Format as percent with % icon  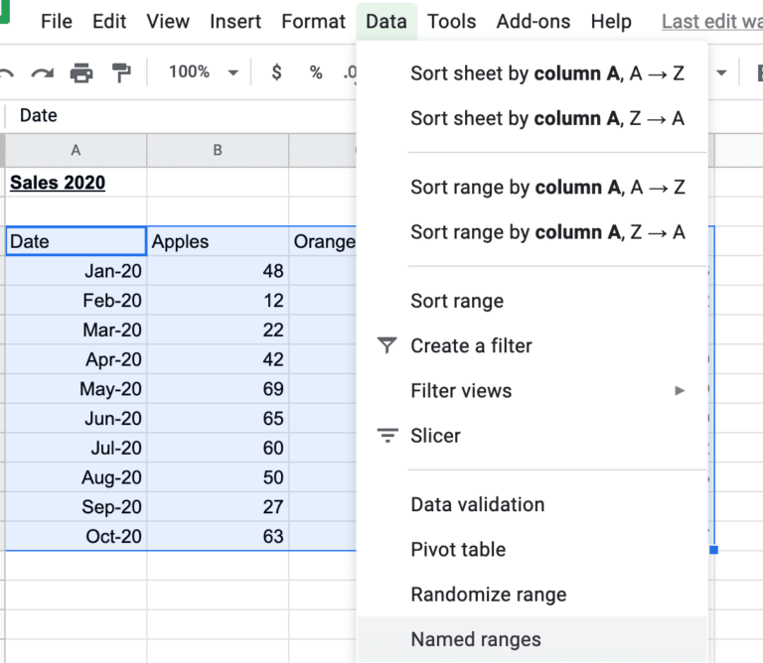316,72
